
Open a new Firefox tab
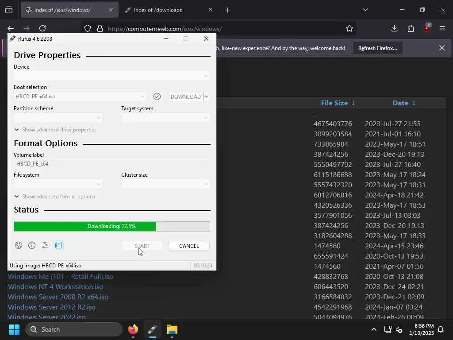pyautogui.click(x=228, y=10)
